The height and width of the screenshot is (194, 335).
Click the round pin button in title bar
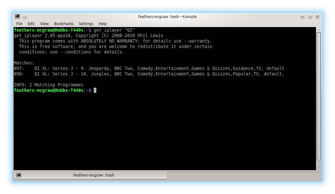tap(24, 16)
